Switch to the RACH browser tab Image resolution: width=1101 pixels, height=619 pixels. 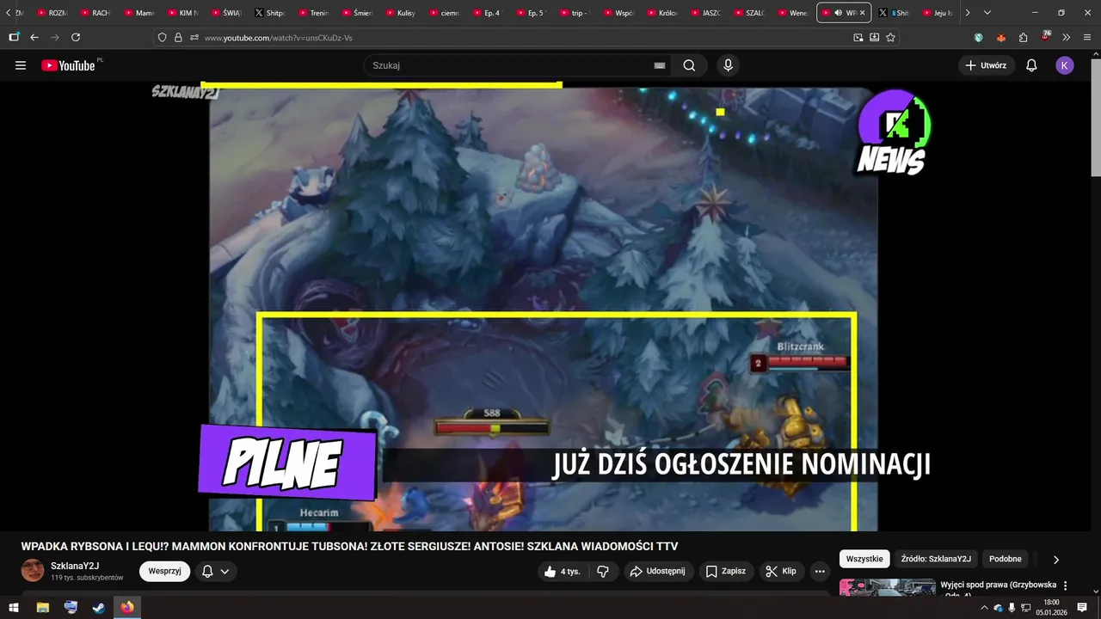point(95,13)
